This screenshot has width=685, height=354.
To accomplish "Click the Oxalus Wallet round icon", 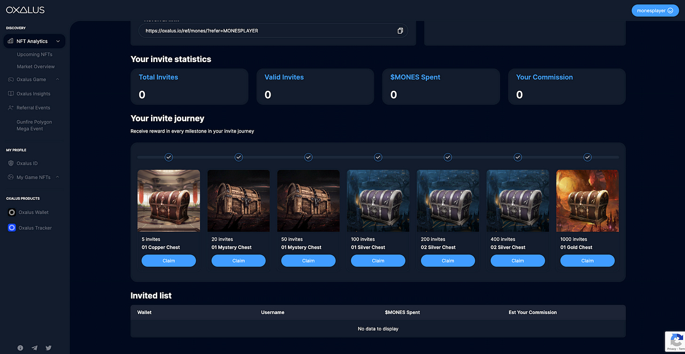I will pyautogui.click(x=12, y=212).
